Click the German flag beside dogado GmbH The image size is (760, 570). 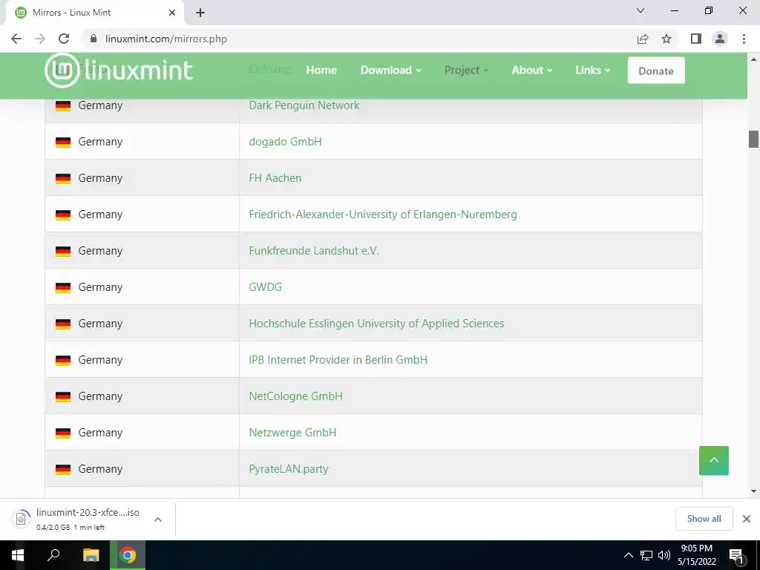pyautogui.click(x=63, y=142)
